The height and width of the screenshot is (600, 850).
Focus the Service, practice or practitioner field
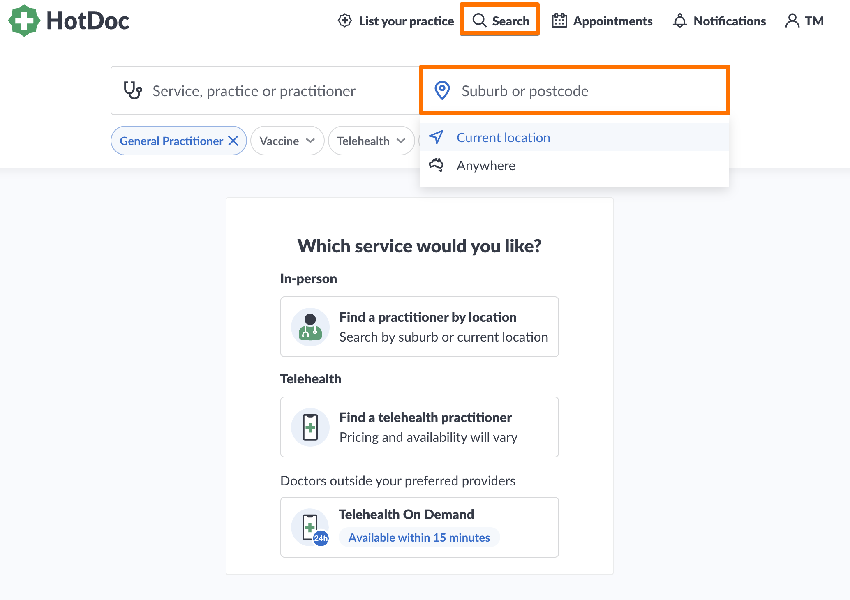[263, 91]
